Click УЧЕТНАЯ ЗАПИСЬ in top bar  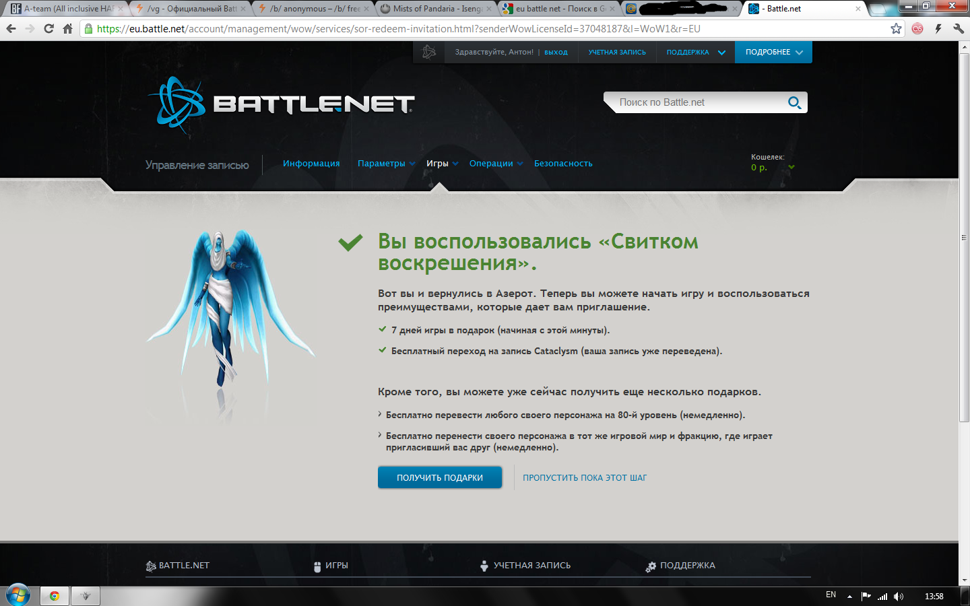[x=617, y=52]
